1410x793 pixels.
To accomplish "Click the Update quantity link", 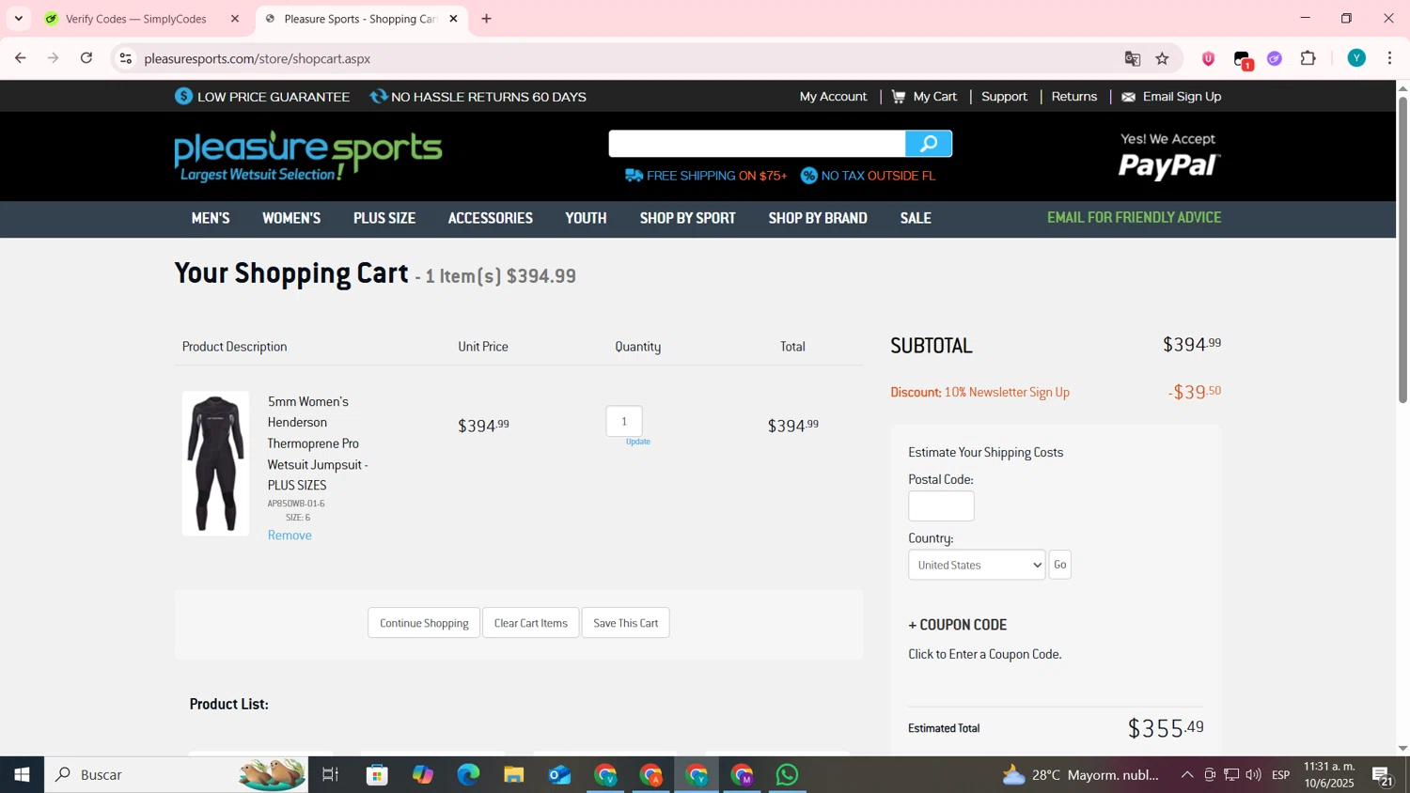I will click(638, 442).
